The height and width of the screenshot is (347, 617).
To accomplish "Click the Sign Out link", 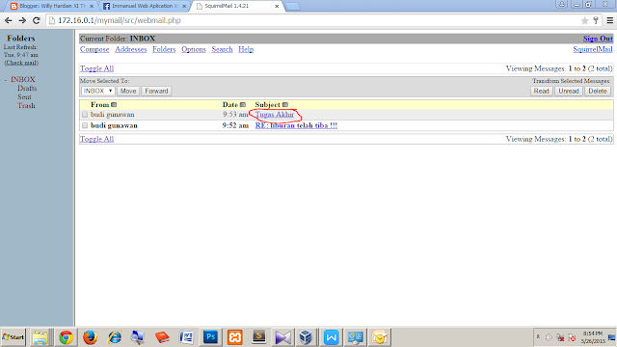I will (598, 39).
